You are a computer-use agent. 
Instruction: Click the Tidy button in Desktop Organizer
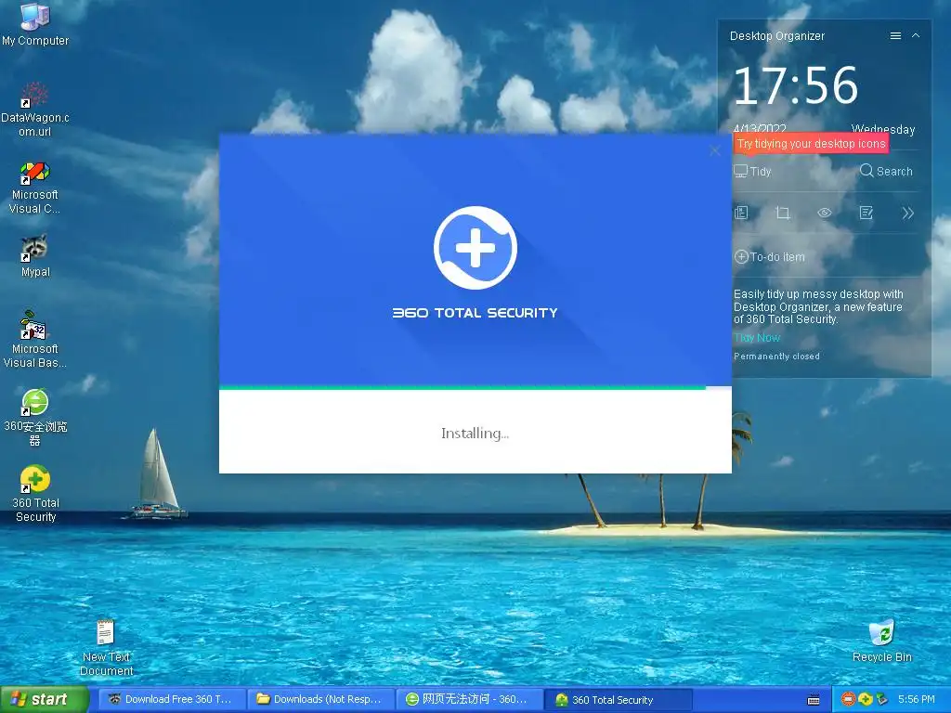point(752,172)
